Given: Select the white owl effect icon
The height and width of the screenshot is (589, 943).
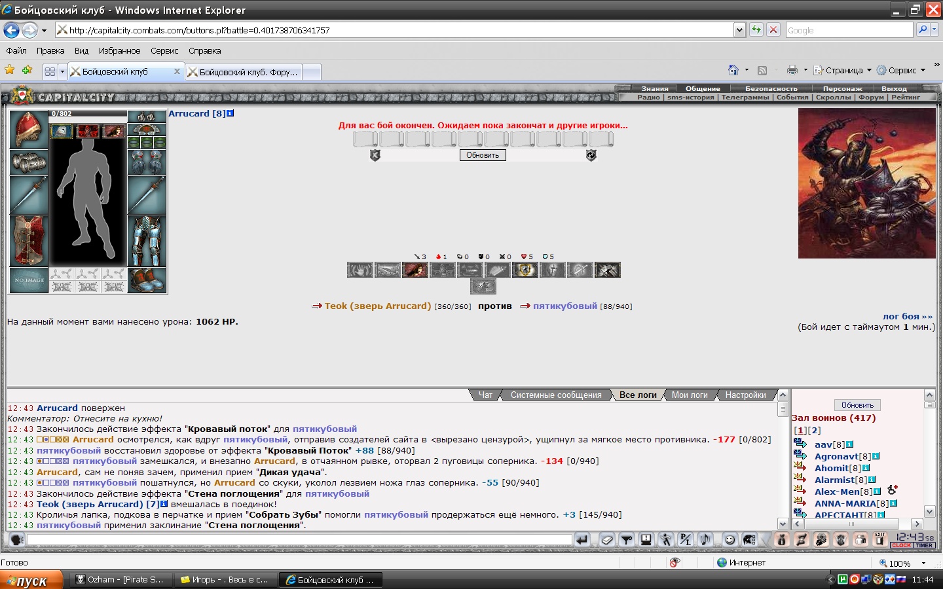Looking at the screenshot, I should point(62,132).
